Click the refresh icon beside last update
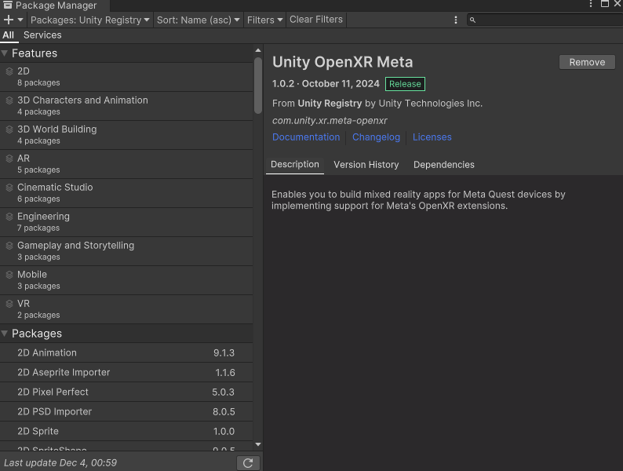623x471 pixels. pyautogui.click(x=248, y=463)
